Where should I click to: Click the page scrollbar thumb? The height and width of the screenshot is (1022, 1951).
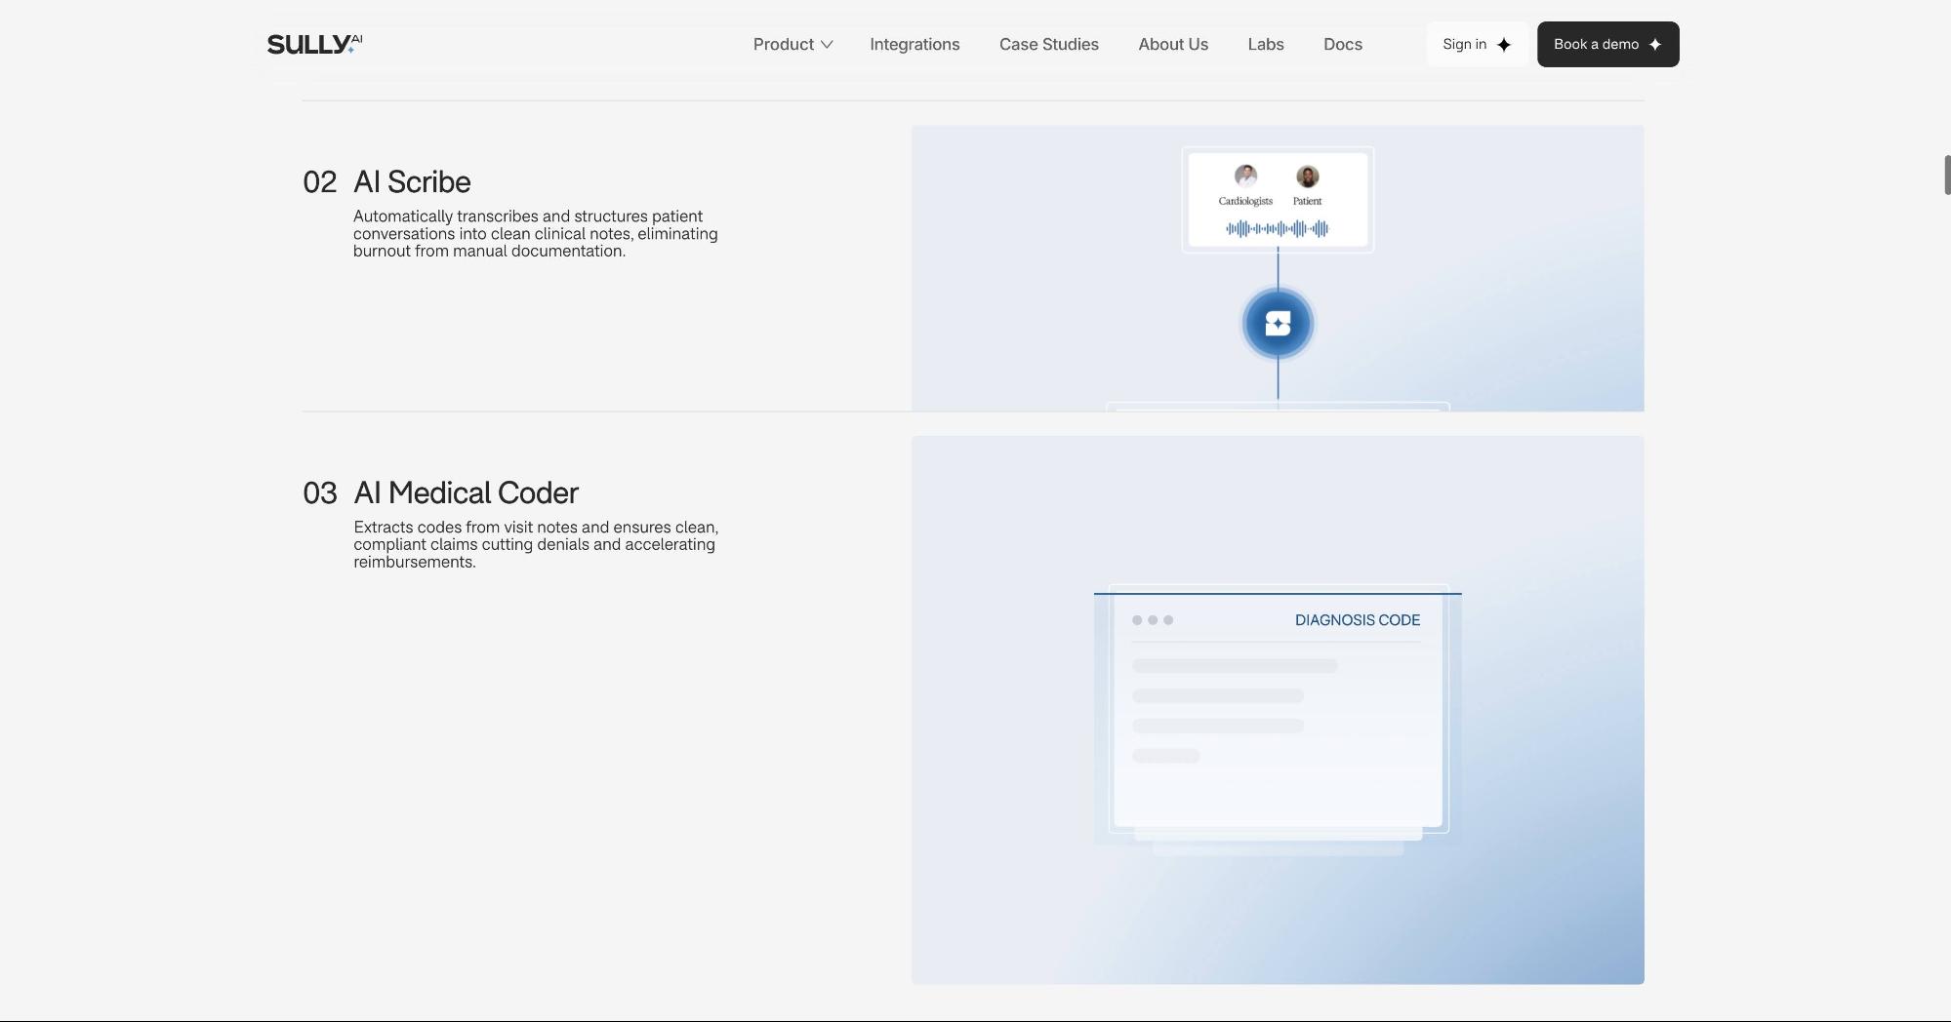(x=1946, y=175)
